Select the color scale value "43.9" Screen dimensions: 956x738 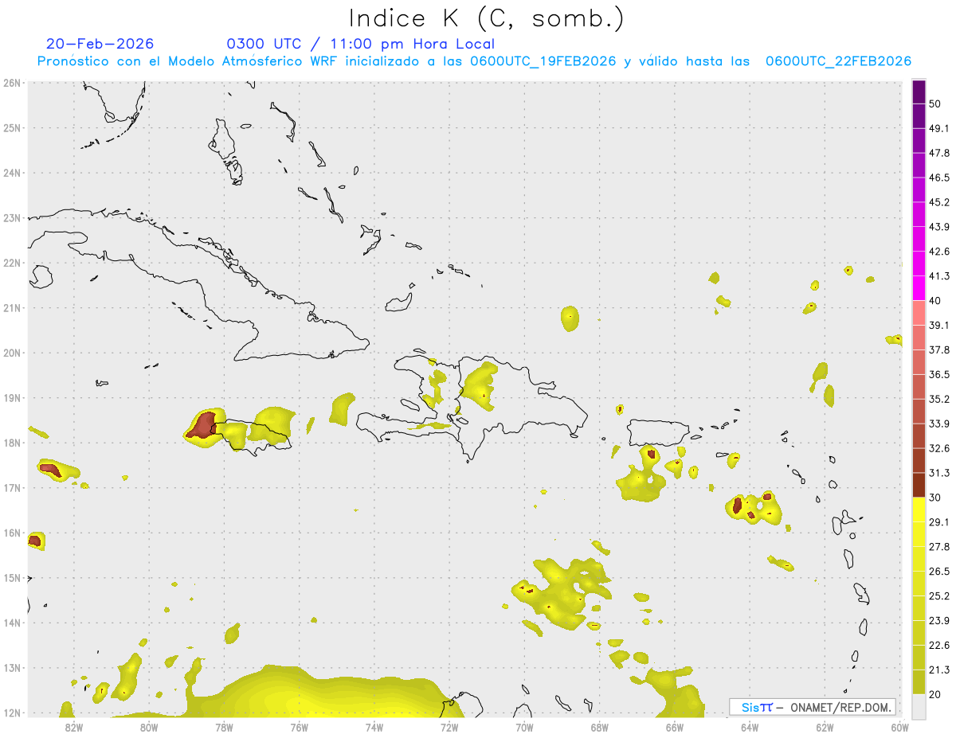[x=939, y=227]
